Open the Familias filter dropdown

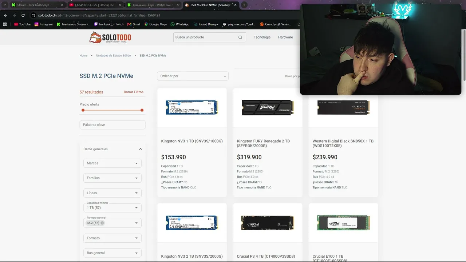pos(112,178)
